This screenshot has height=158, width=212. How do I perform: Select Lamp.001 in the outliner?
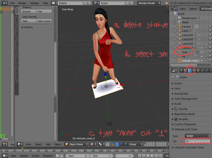187,35
